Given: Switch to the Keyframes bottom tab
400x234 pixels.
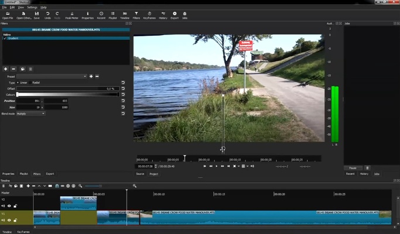Looking at the screenshot, I should coord(23,232).
